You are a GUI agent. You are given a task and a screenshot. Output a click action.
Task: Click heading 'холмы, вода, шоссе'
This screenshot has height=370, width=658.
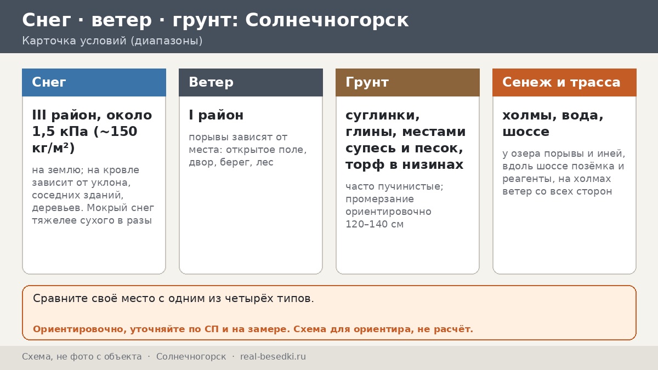coord(553,123)
